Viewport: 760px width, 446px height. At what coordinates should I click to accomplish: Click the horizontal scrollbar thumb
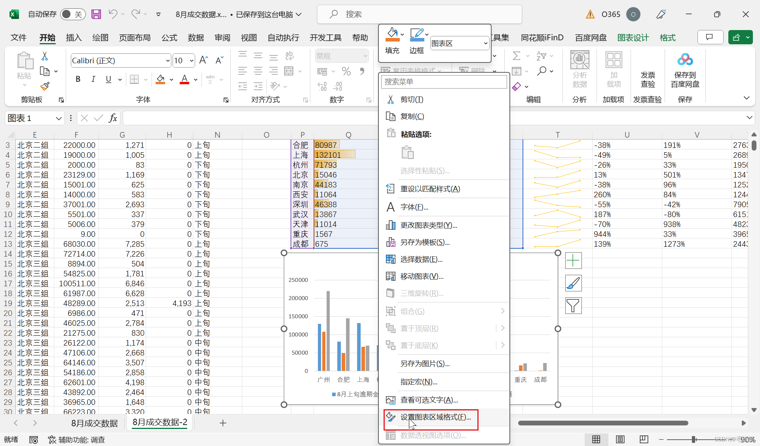603,423
